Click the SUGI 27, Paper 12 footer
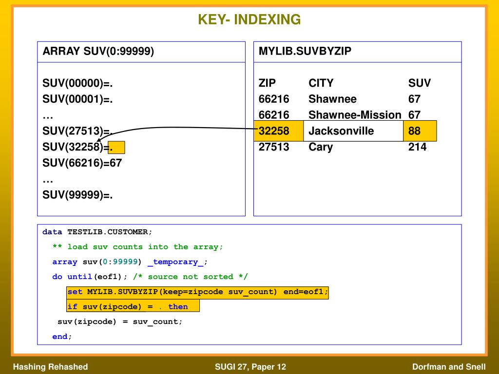This screenshot has width=499, height=374. [250, 367]
